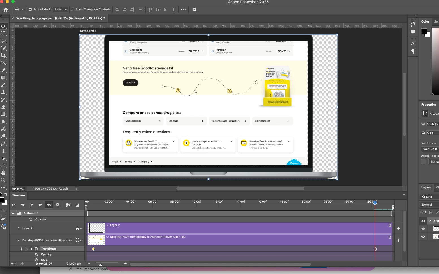The height and width of the screenshot is (274, 439).
Task: Add media to Layer 2 track plus button
Action: pos(398,228)
